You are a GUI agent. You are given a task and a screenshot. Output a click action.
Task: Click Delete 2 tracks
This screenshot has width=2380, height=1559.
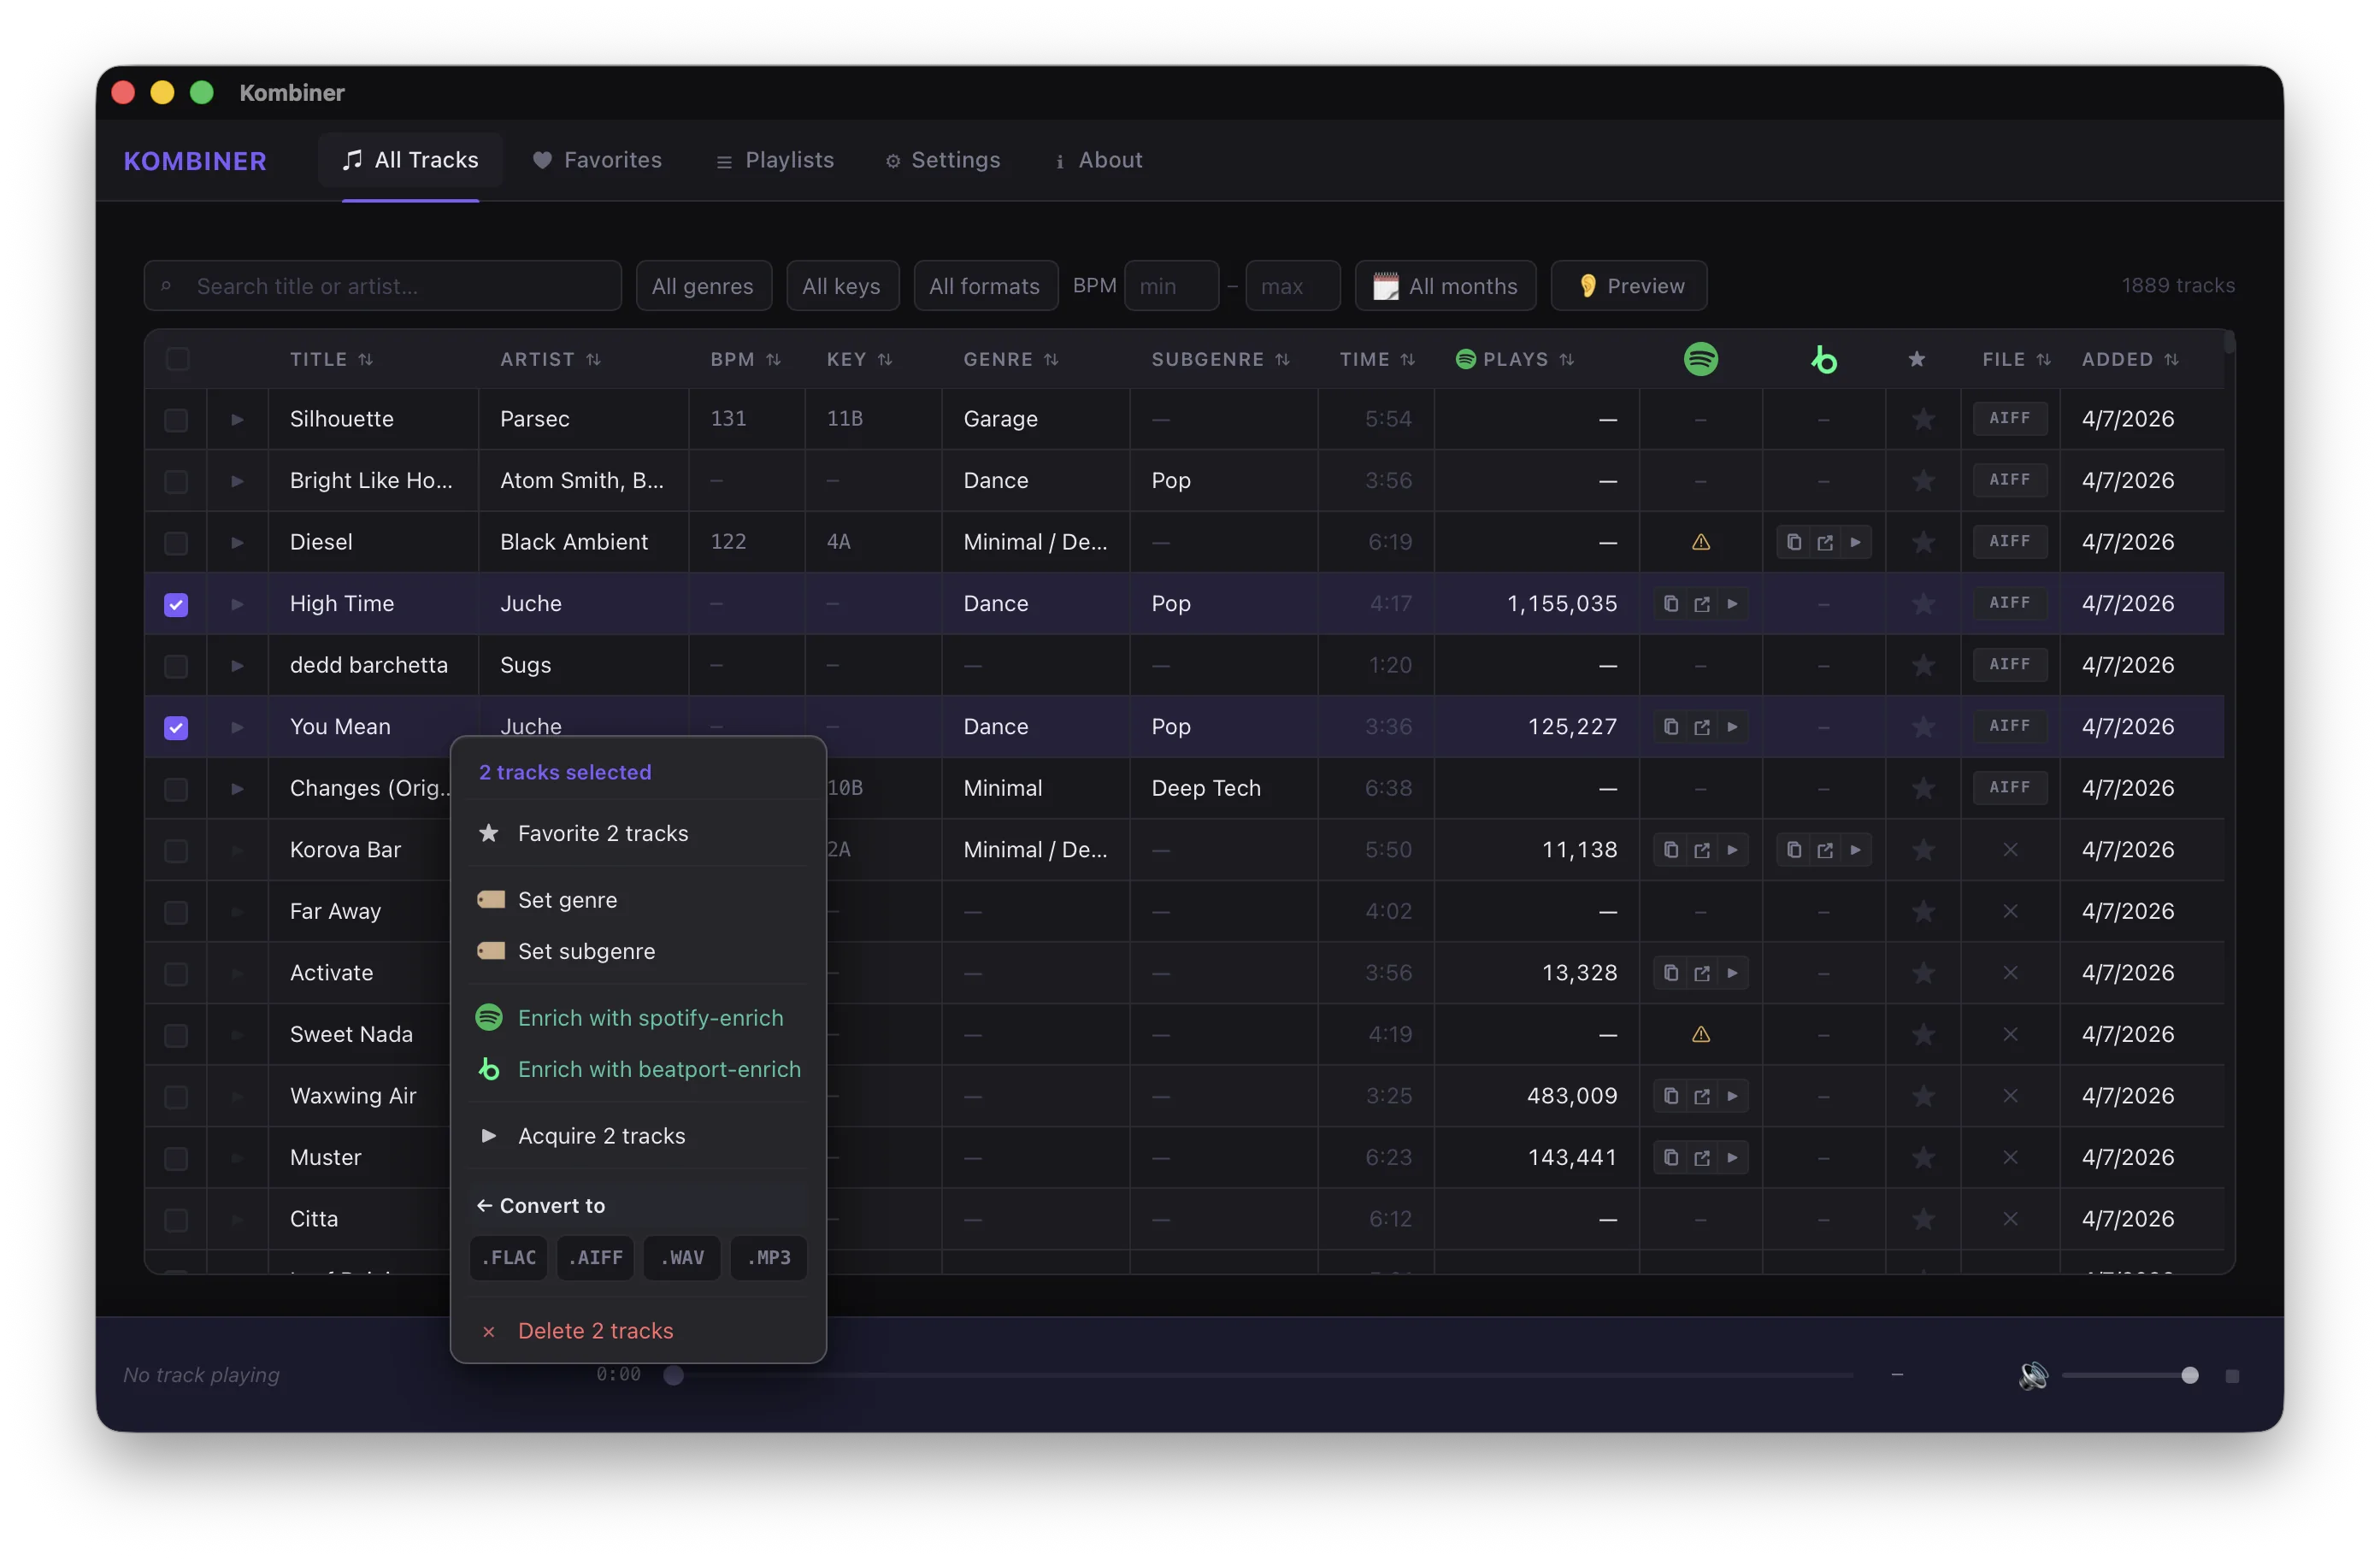(x=638, y=1331)
